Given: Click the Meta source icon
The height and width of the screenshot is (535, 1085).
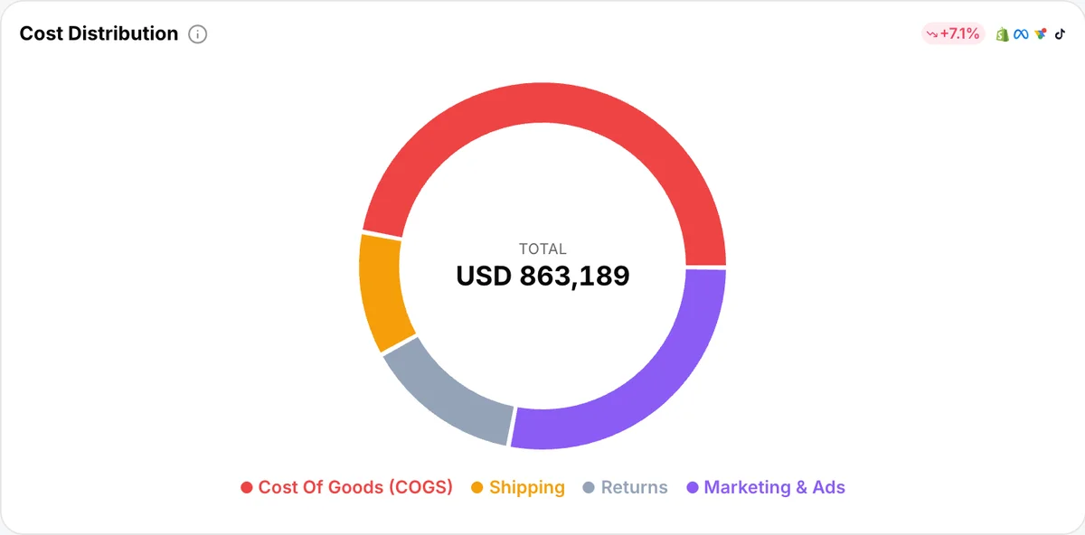Looking at the screenshot, I should tap(1021, 34).
